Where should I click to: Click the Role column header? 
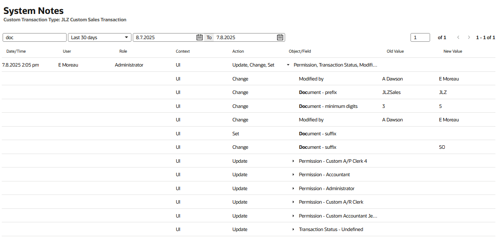(123, 51)
